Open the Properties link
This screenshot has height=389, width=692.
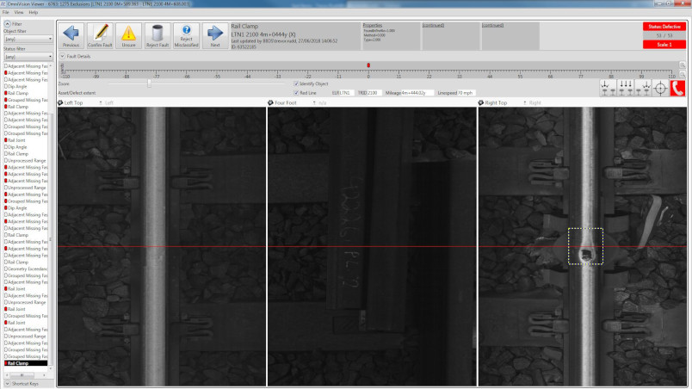click(x=373, y=25)
